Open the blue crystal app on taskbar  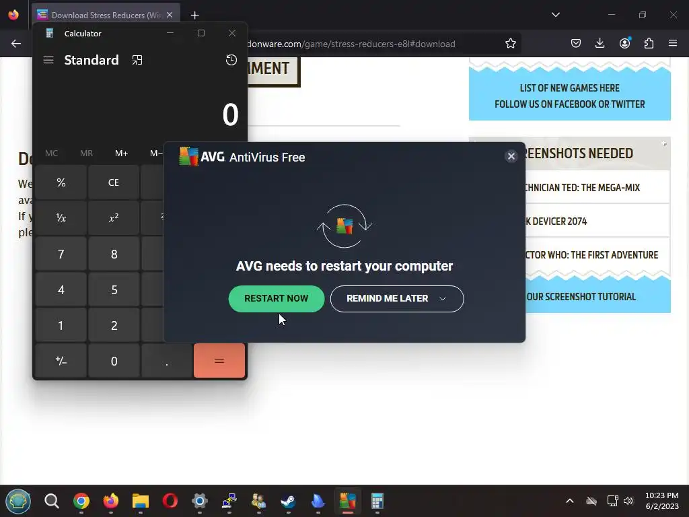point(318,501)
